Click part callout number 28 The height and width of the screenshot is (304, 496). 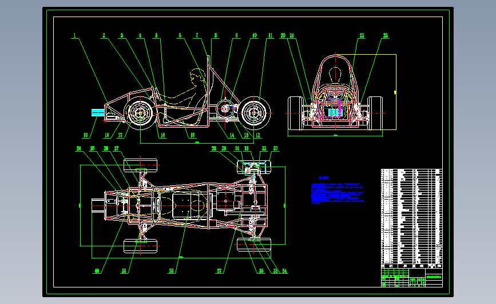(x=214, y=148)
